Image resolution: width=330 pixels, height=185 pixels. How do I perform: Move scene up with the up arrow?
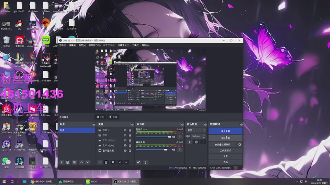coord(81,162)
